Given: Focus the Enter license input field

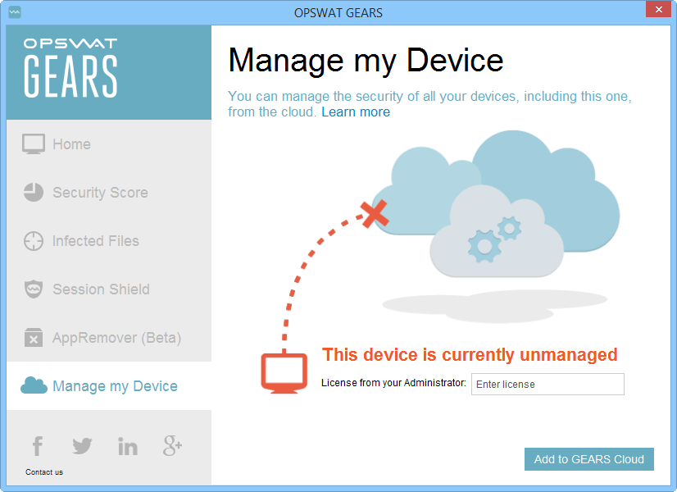Looking at the screenshot, I should coord(548,384).
